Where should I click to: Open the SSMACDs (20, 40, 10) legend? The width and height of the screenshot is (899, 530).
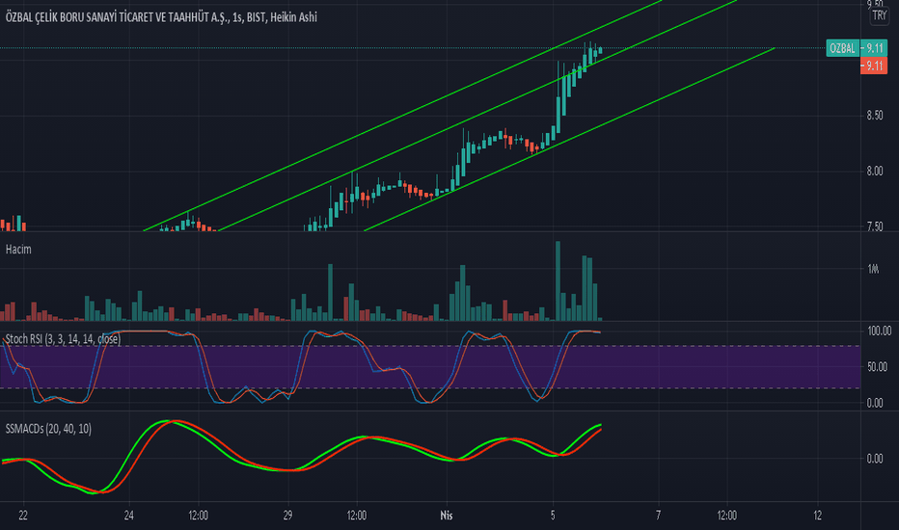tap(48, 429)
